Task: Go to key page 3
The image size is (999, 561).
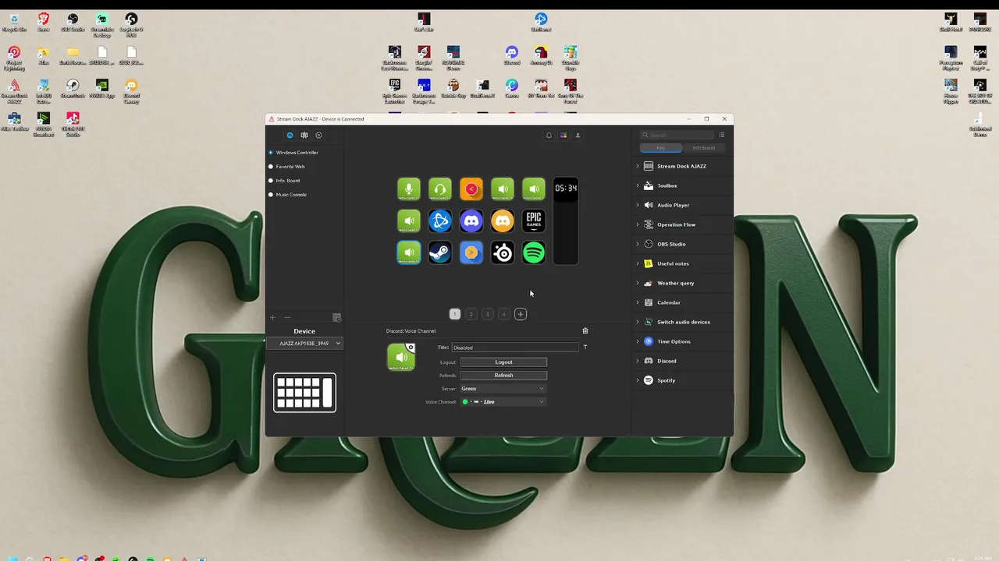Action: click(x=488, y=314)
